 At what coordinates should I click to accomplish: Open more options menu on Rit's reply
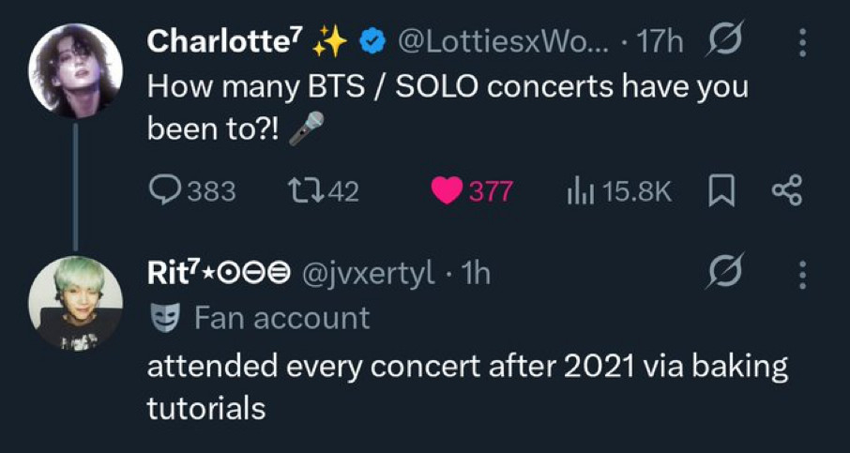800,275
